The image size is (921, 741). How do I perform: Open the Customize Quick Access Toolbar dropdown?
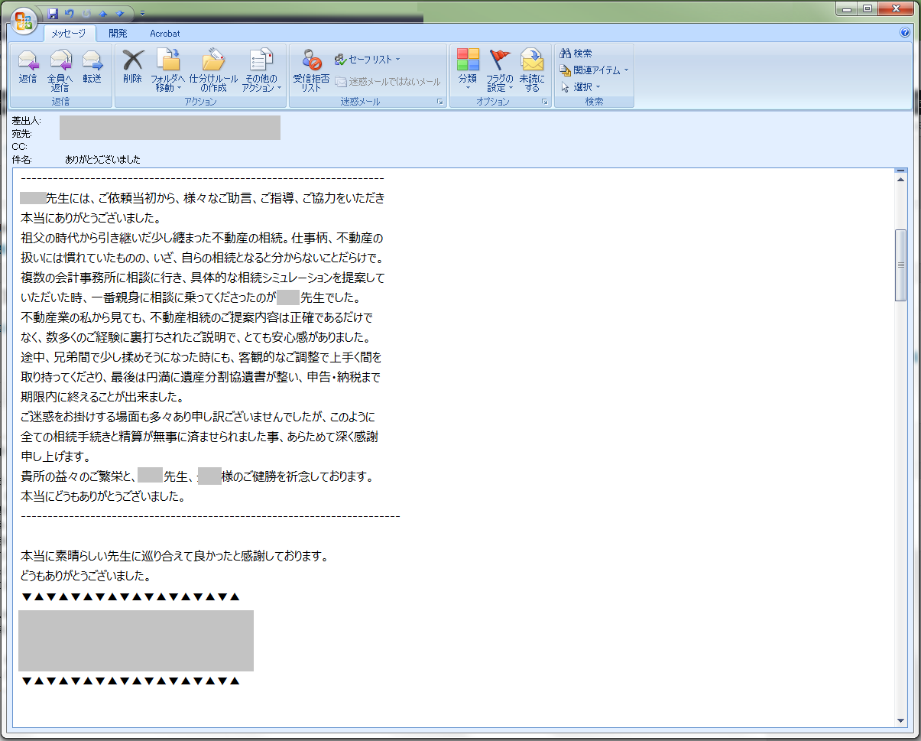coord(142,13)
